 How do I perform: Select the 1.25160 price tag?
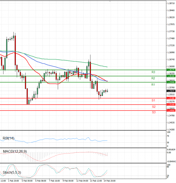pyautogui.click(x=171, y=104)
